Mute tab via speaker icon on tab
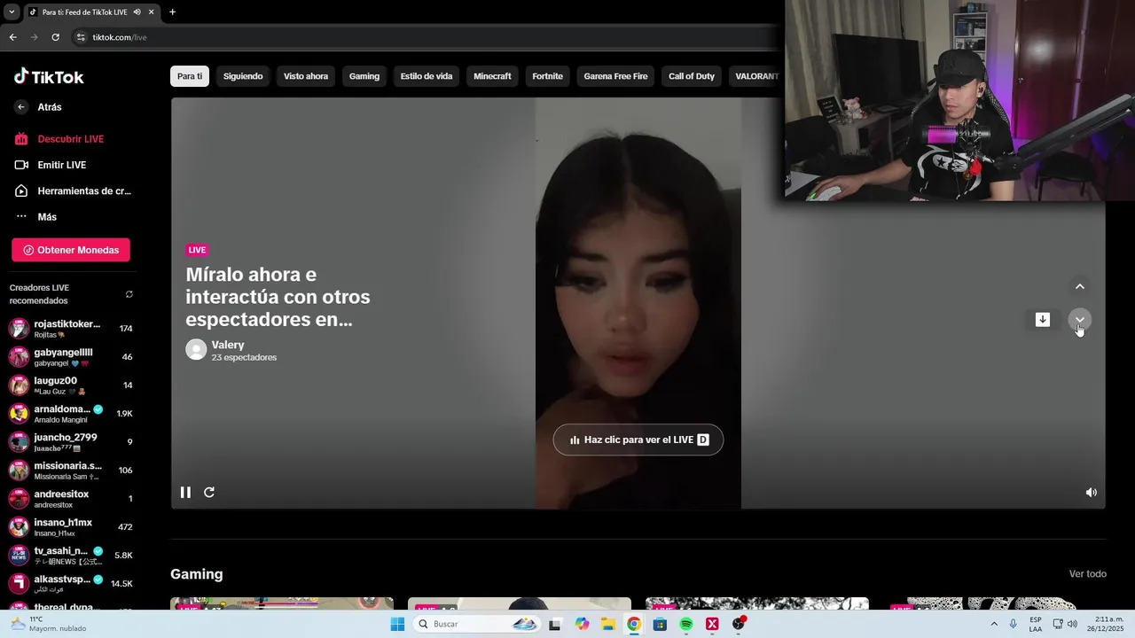Screen dimensions: 1135x638 [x=137, y=12]
